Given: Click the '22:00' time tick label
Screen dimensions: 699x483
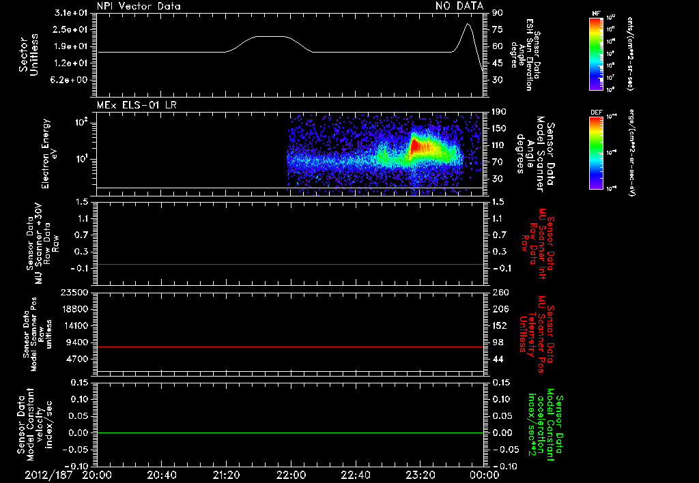Looking at the screenshot, I should [x=291, y=475].
